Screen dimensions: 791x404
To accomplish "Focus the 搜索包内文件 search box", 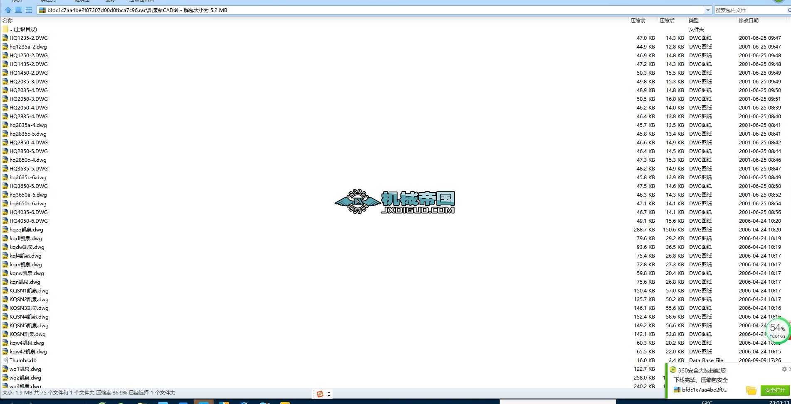I will (750, 10).
